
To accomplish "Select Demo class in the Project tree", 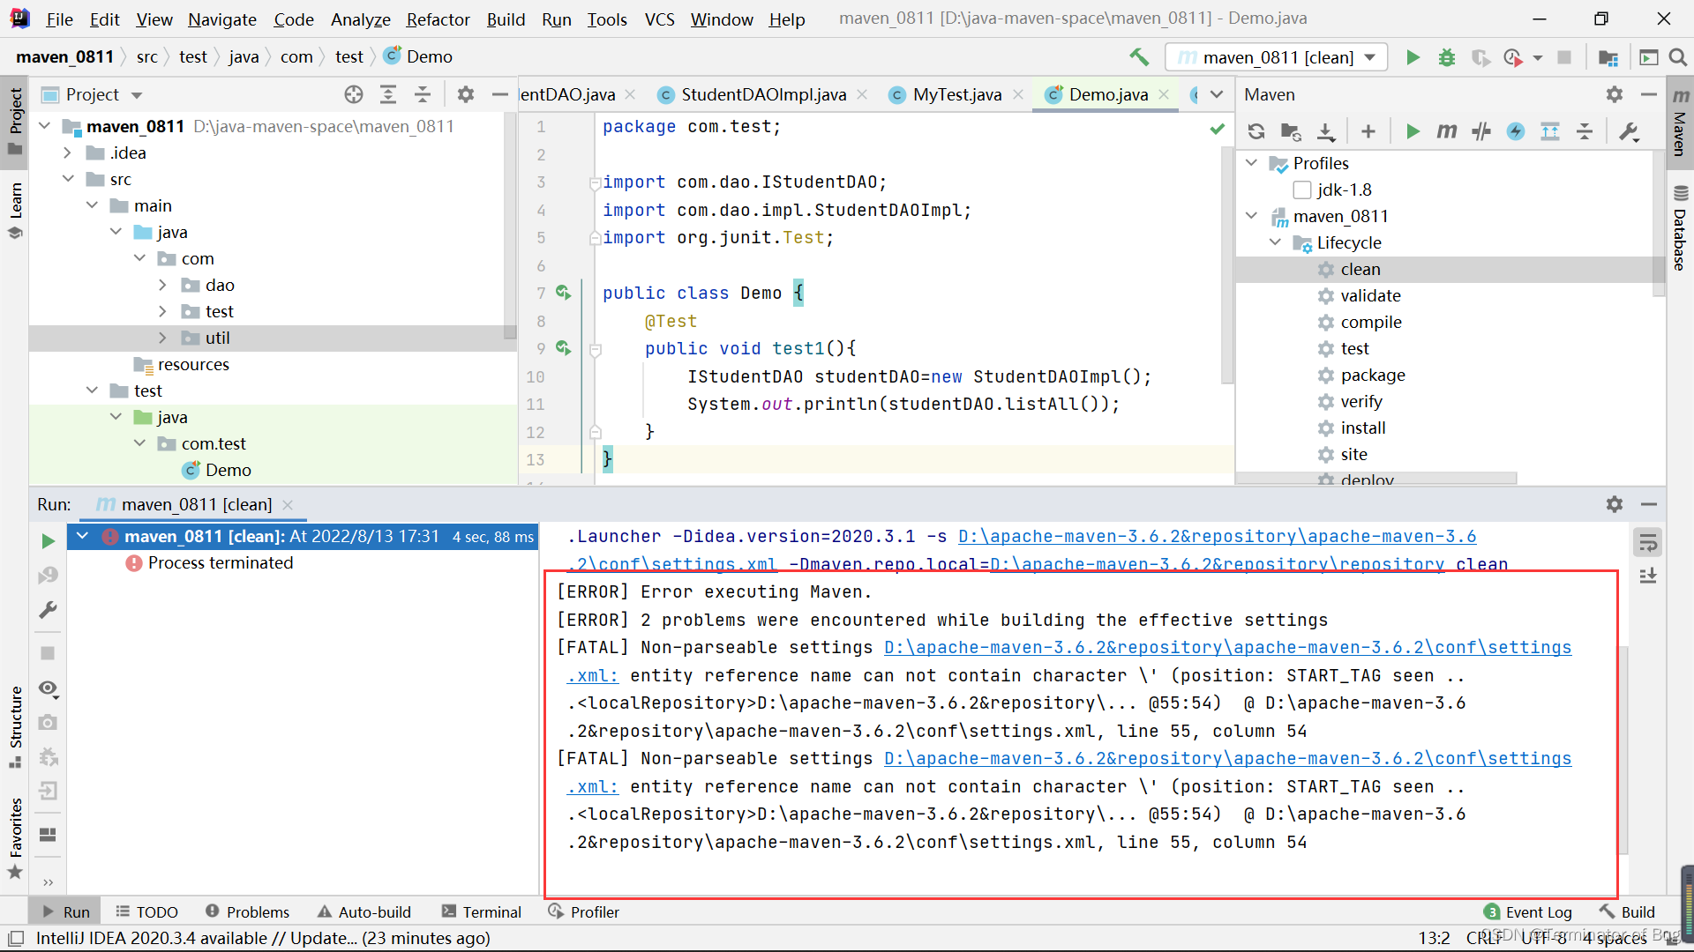I will pyautogui.click(x=228, y=470).
